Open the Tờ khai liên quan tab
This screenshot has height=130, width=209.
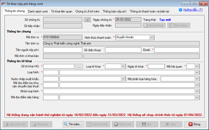click(x=61, y=11)
